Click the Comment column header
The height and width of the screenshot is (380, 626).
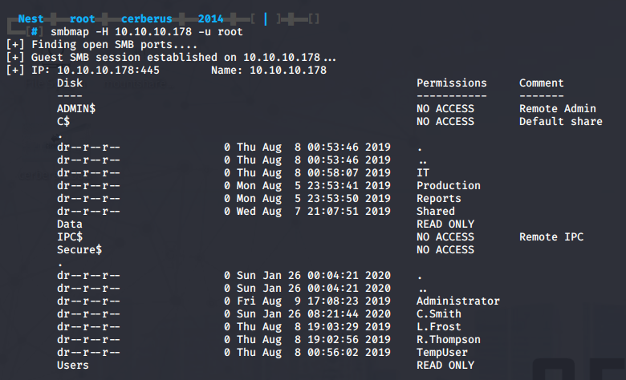[542, 83]
